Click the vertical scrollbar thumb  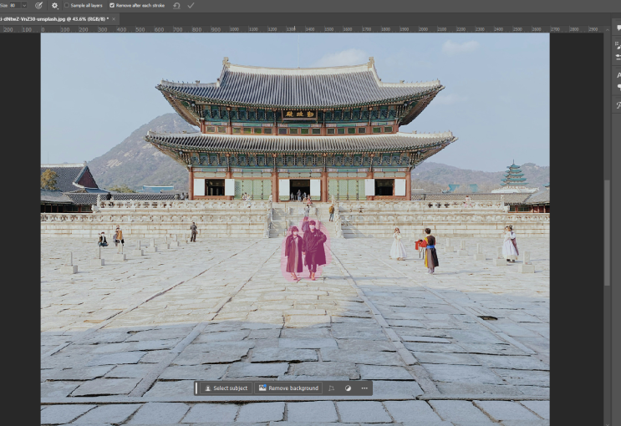click(607, 232)
